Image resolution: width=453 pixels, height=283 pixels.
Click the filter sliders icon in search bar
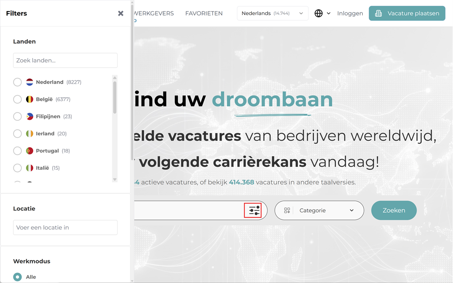click(x=254, y=210)
